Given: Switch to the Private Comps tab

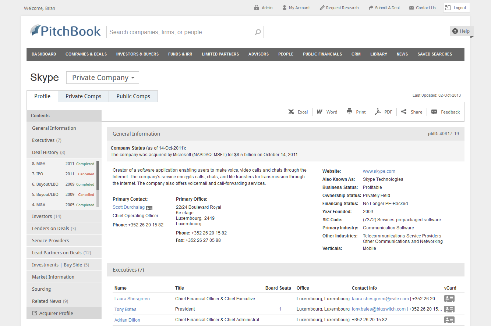Looking at the screenshot, I should [84, 96].
